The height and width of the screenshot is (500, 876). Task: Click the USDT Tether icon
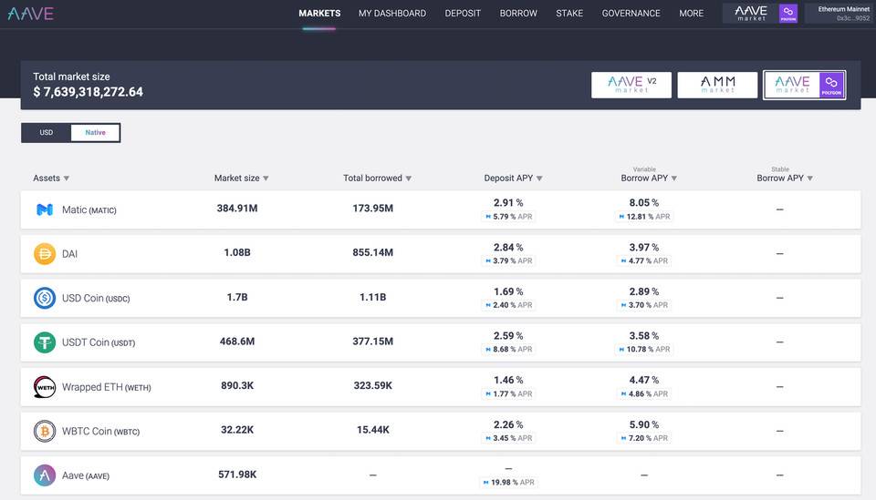point(45,342)
